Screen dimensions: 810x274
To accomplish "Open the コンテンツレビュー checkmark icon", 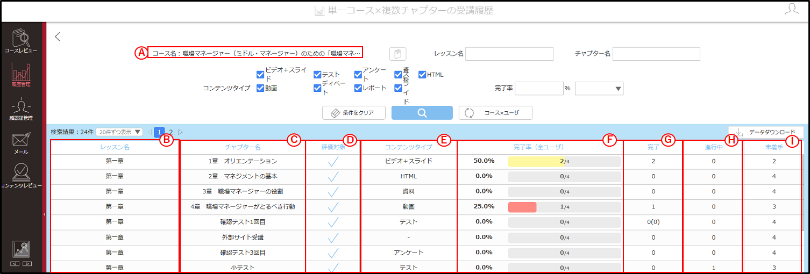I will pos(20,171).
